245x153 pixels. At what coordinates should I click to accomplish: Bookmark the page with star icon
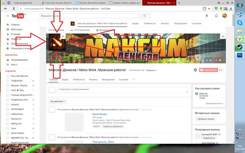209,9
